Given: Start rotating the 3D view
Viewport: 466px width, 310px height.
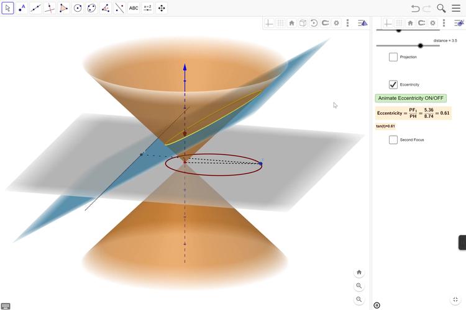Looking at the screenshot, I should [314, 23].
